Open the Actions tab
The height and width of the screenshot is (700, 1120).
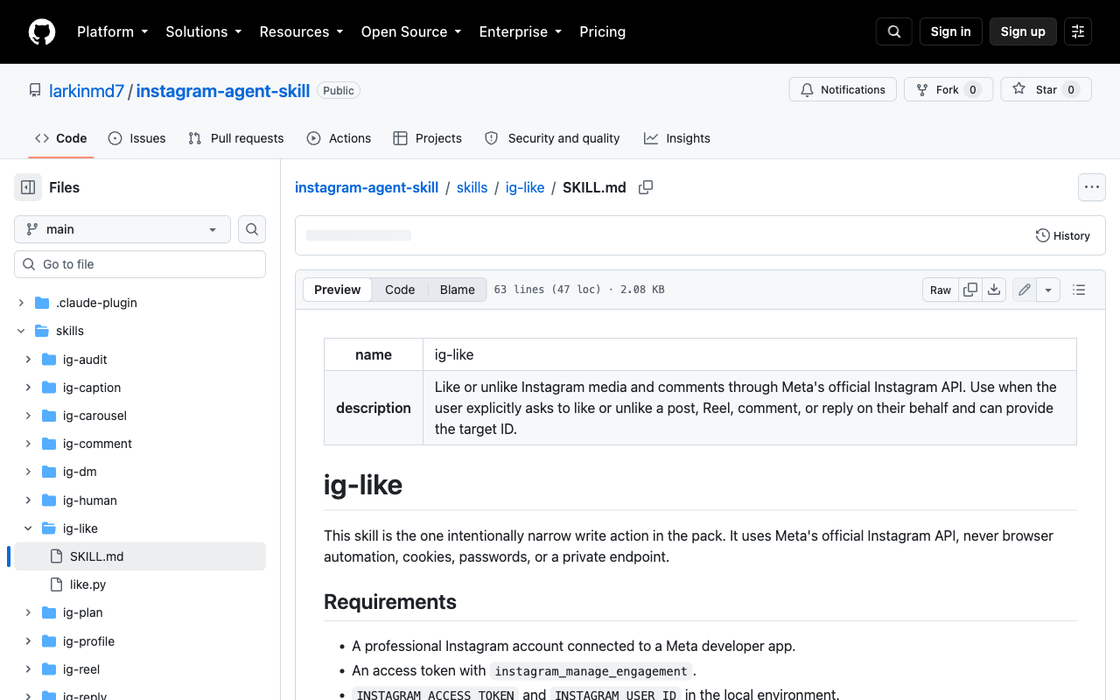[x=339, y=138]
